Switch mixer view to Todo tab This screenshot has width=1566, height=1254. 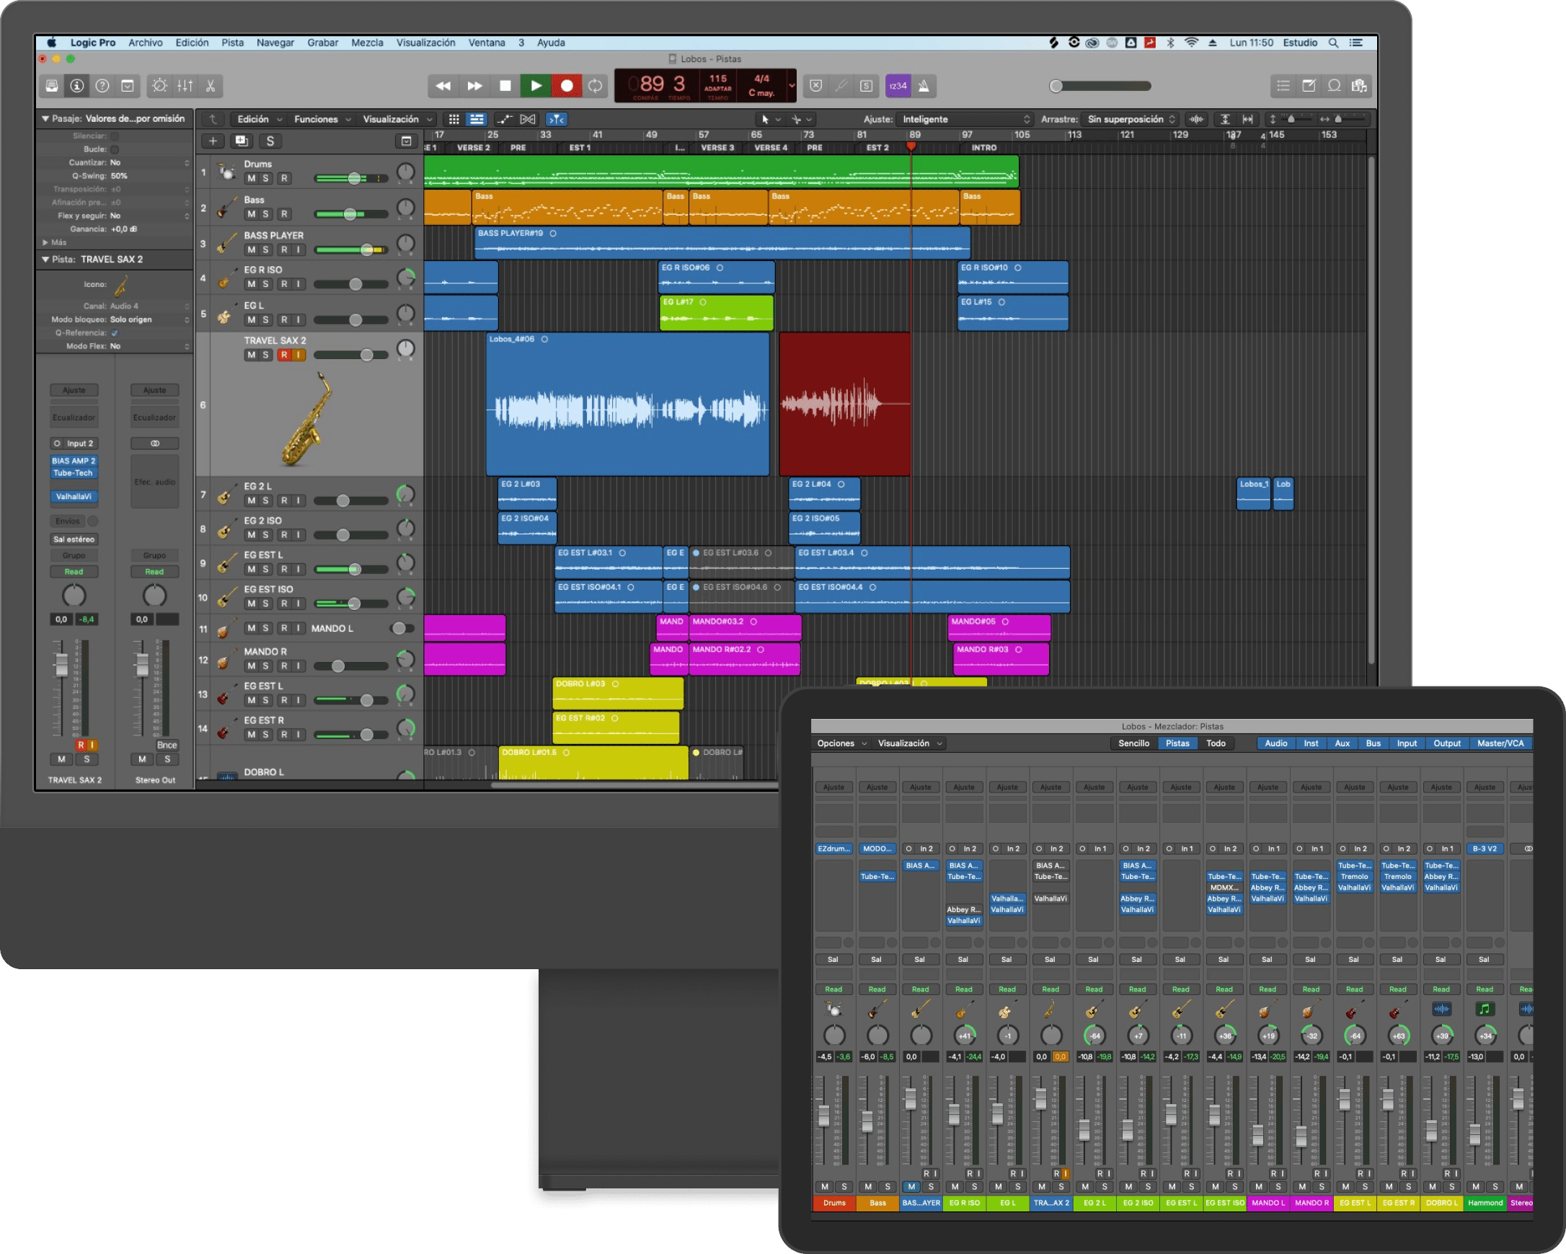coord(1216,743)
